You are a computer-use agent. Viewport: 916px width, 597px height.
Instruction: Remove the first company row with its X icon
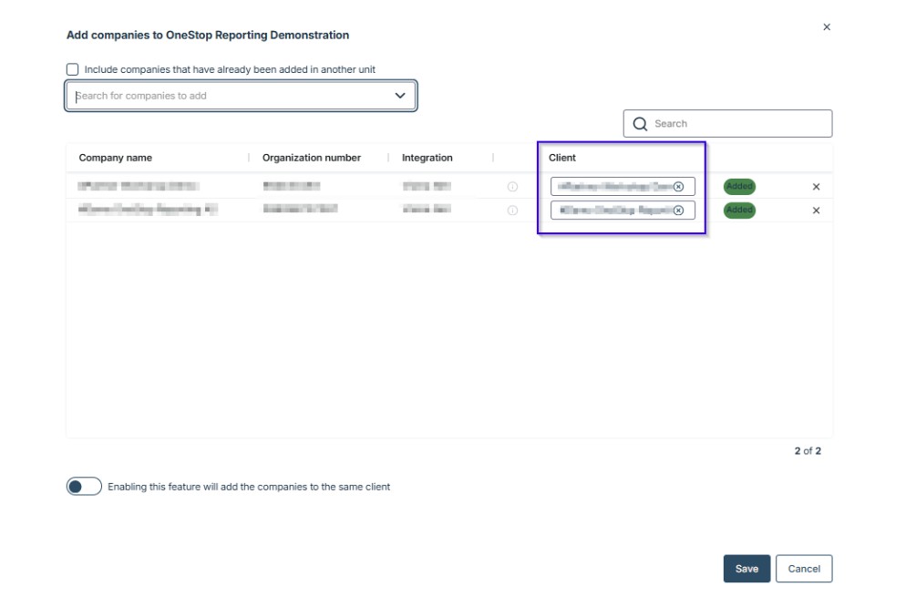pos(816,187)
